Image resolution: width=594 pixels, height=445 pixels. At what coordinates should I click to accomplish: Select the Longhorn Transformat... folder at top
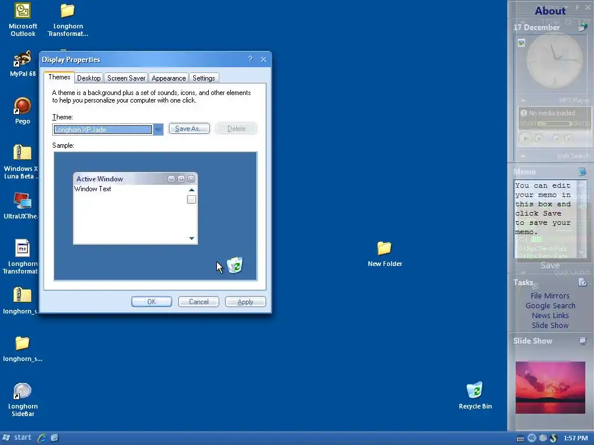tap(67, 11)
